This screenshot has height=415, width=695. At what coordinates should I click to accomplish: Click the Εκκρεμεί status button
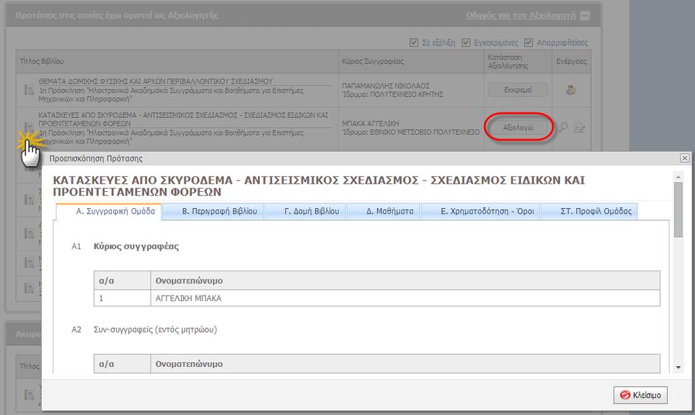pos(518,90)
